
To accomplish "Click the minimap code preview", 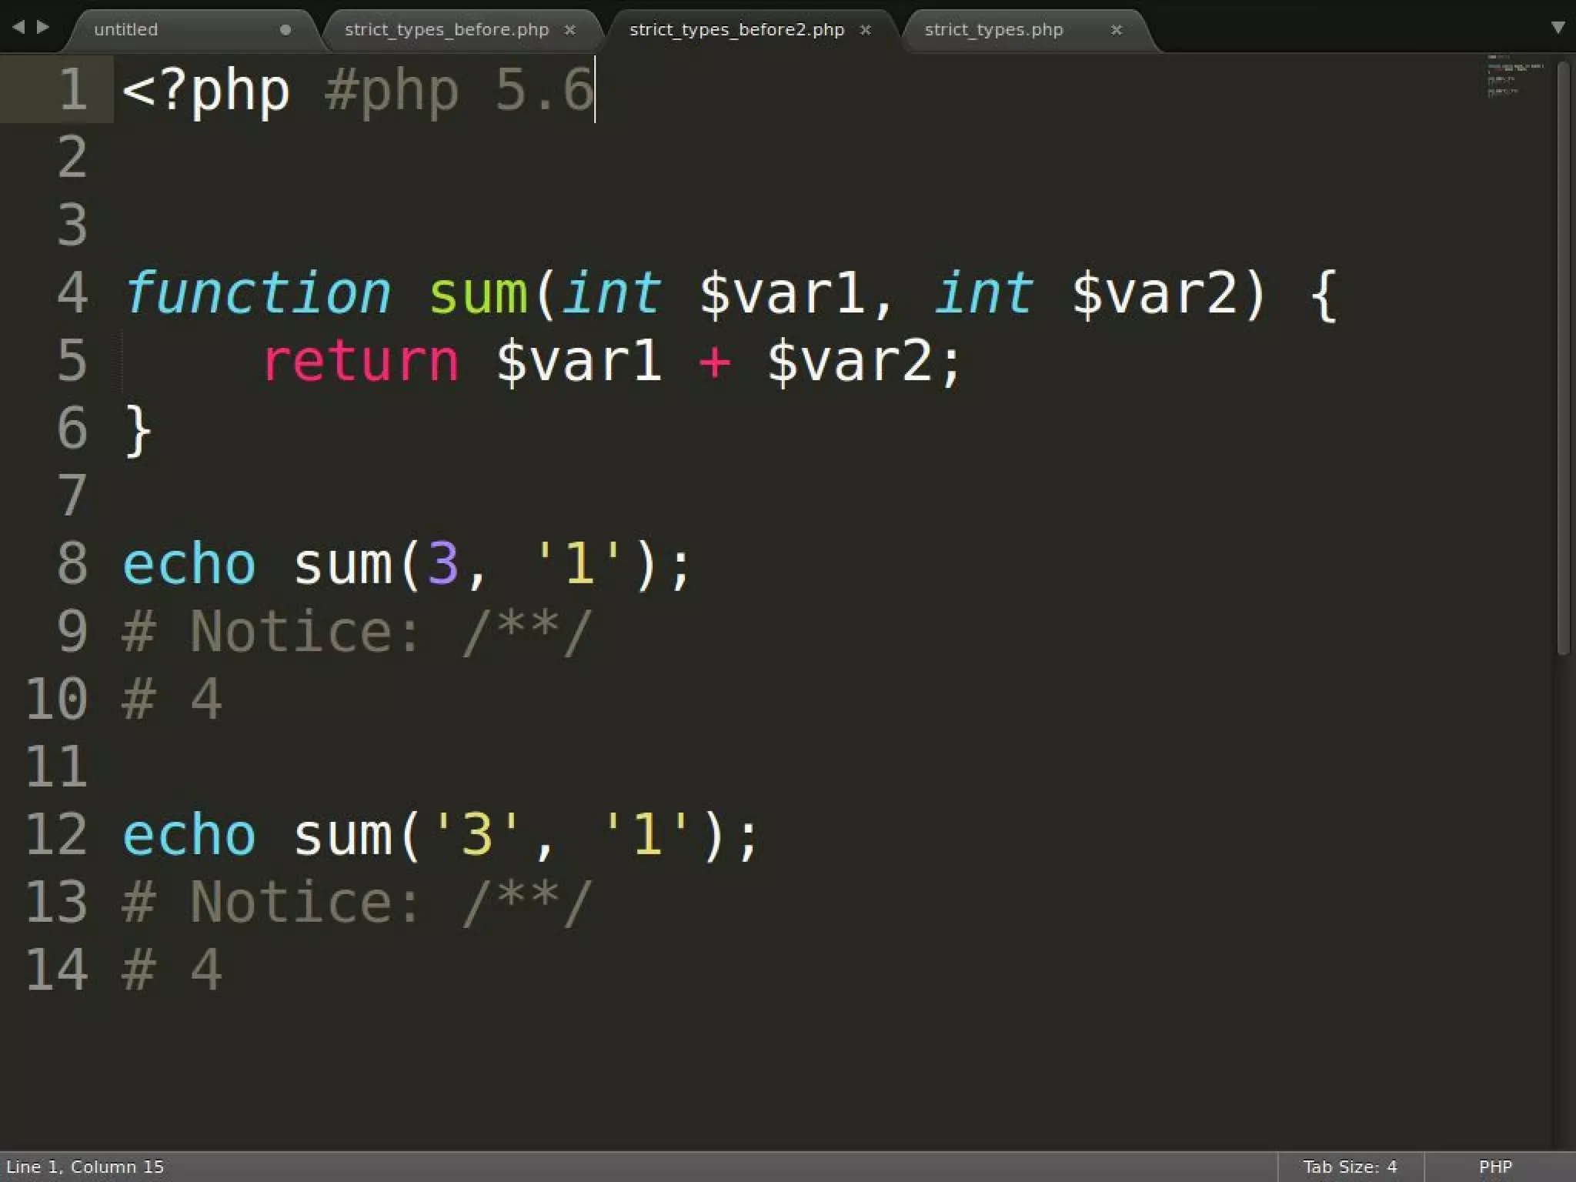I will point(1513,77).
